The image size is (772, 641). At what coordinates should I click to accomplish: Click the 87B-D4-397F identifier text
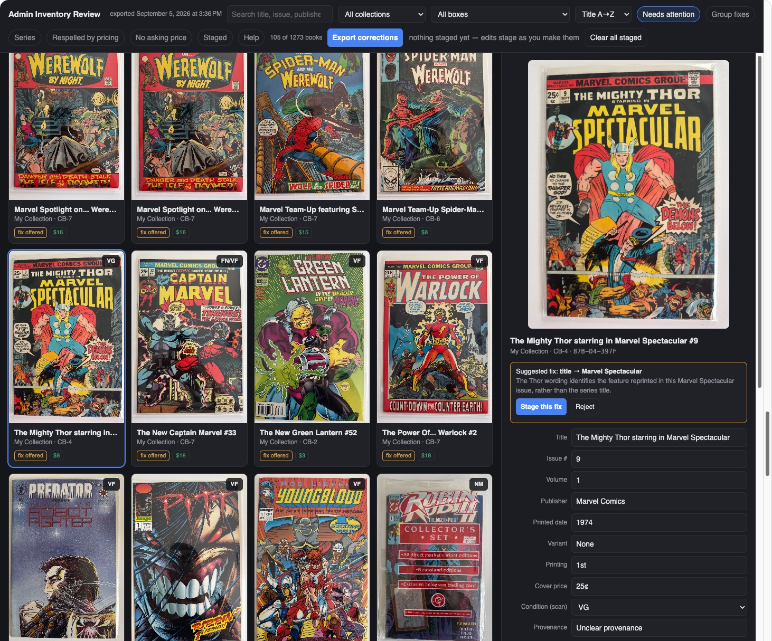(x=595, y=351)
